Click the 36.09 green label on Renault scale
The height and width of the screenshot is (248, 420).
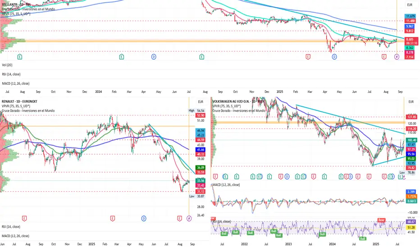(x=201, y=168)
